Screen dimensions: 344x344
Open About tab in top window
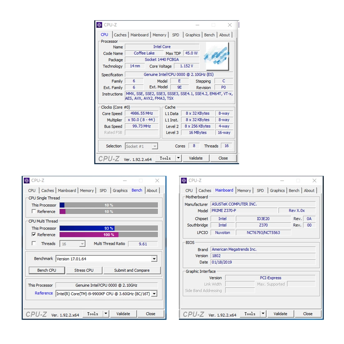point(225,35)
